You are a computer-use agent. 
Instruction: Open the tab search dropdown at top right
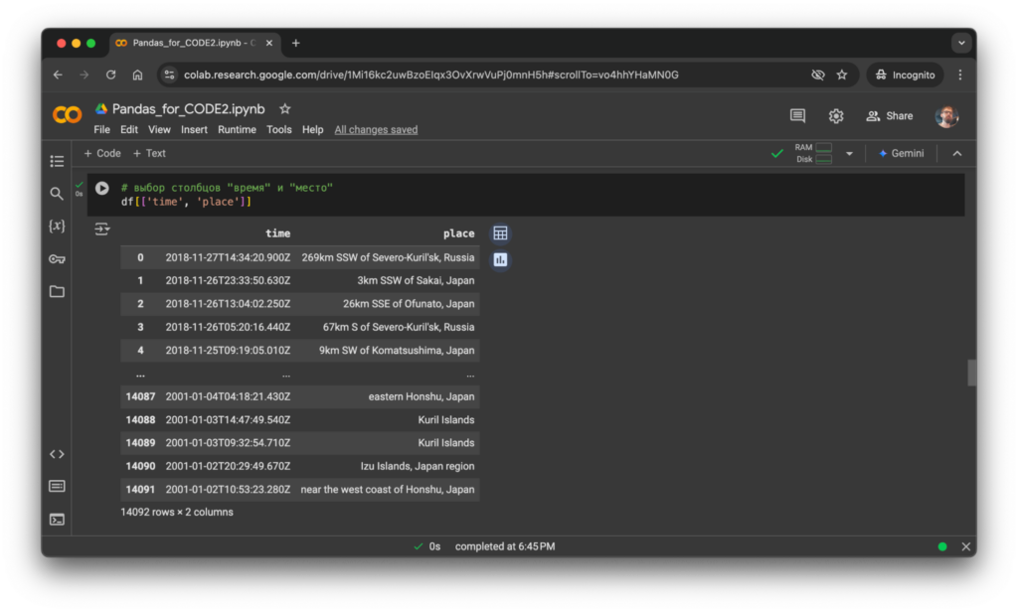click(960, 43)
